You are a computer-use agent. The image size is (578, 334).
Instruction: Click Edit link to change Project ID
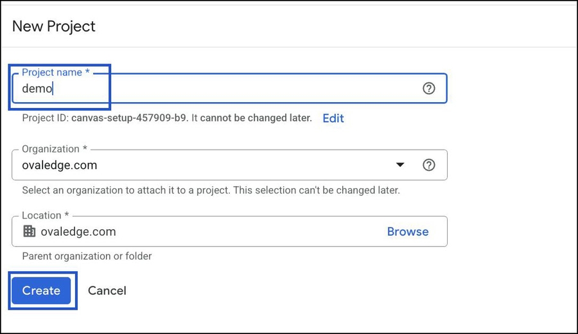click(x=333, y=118)
